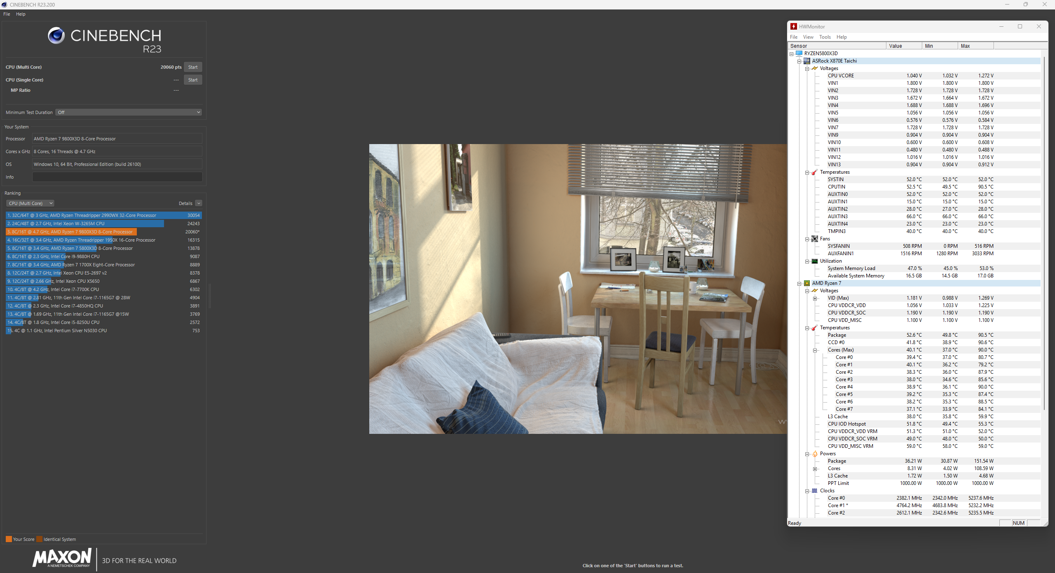Collapse the motherboard Voltages tree node

[807, 69]
